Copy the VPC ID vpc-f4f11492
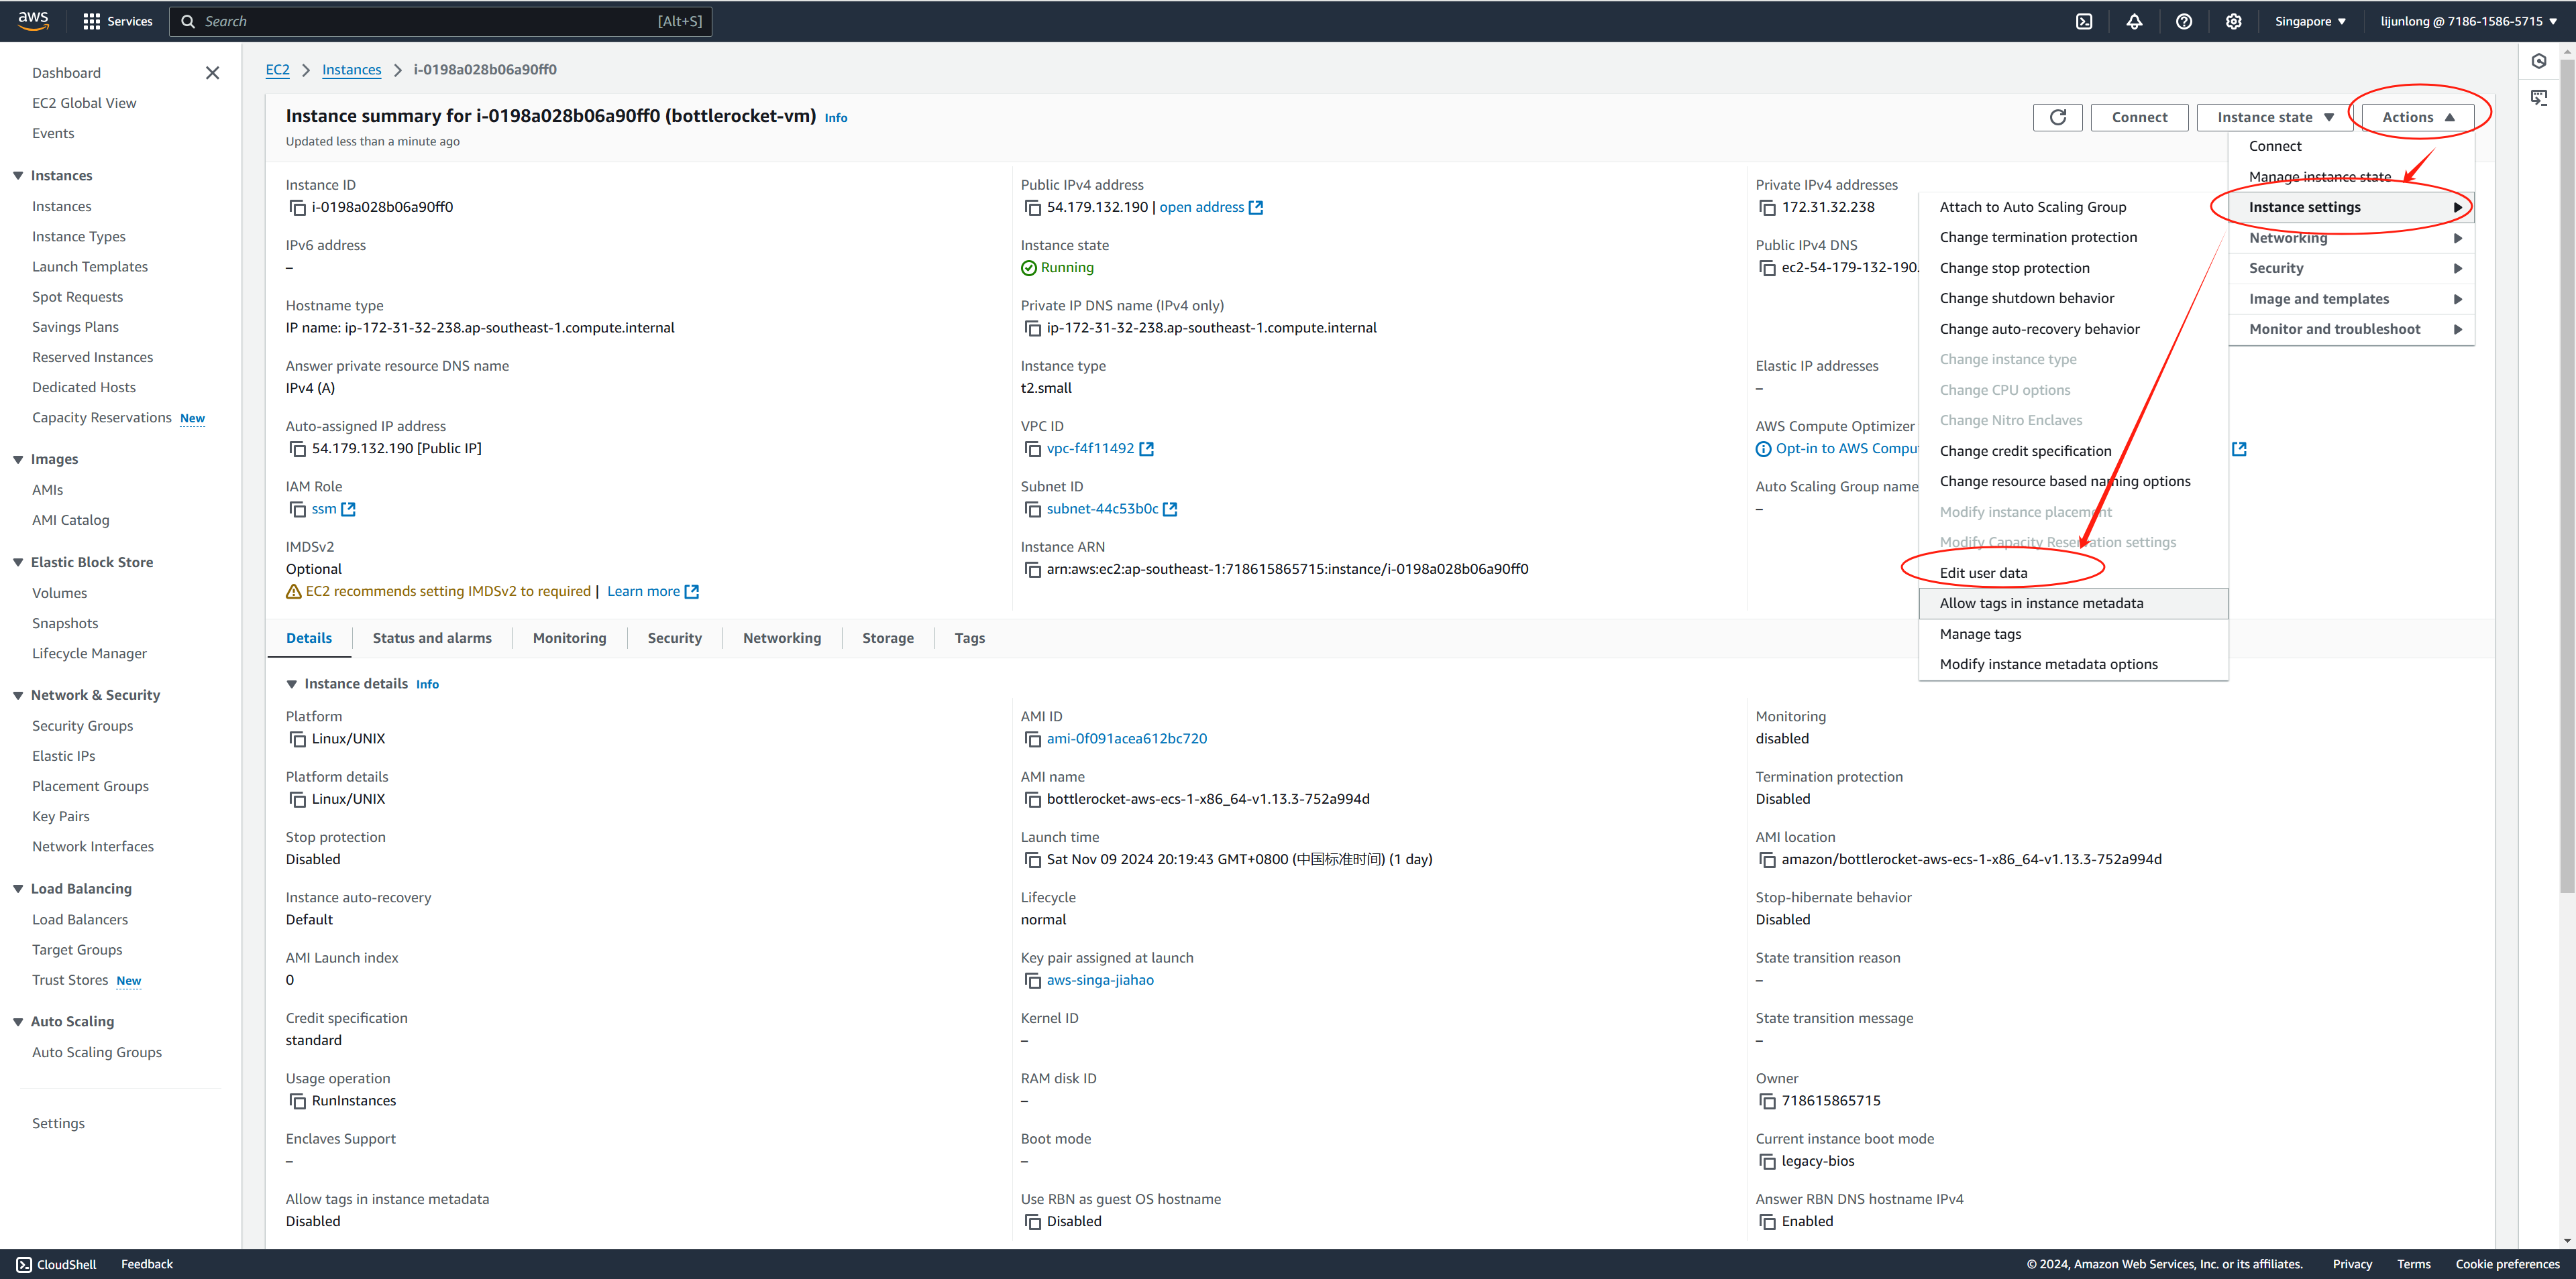This screenshot has height=1279, width=2576. (1032, 448)
